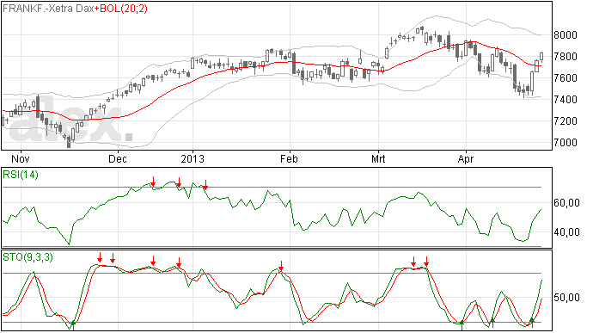593x333 pixels.
Task: Select the 60,00 RSI axis value
Action: tap(566, 203)
